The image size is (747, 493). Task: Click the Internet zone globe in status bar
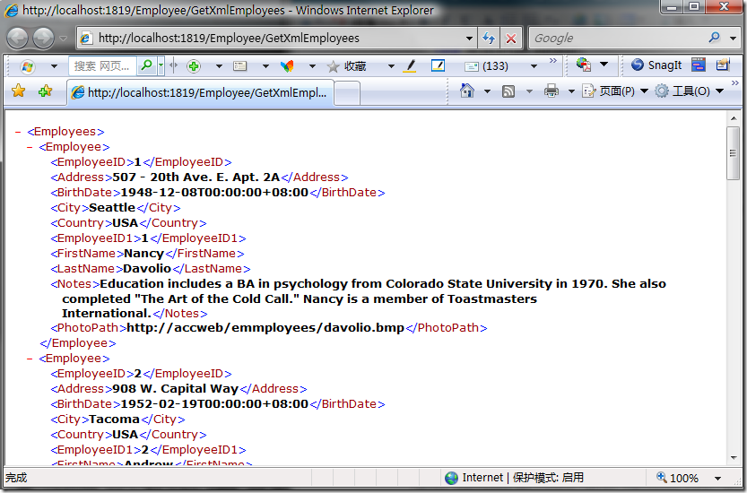point(451,478)
